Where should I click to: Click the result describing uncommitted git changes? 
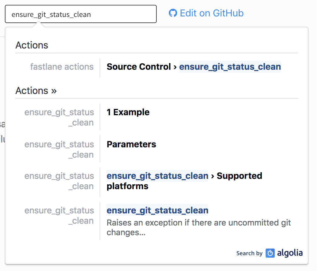click(x=157, y=210)
